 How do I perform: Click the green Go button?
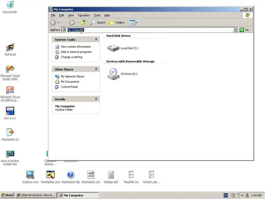coord(244,30)
